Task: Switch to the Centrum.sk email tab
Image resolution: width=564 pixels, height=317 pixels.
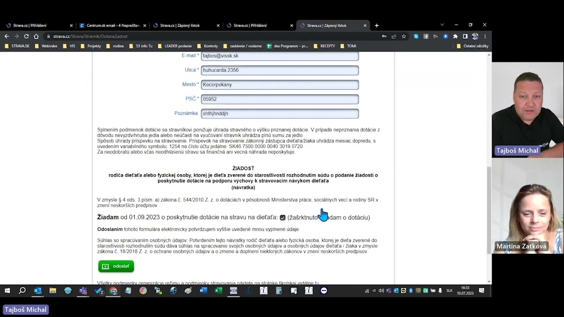Action: click(x=112, y=26)
